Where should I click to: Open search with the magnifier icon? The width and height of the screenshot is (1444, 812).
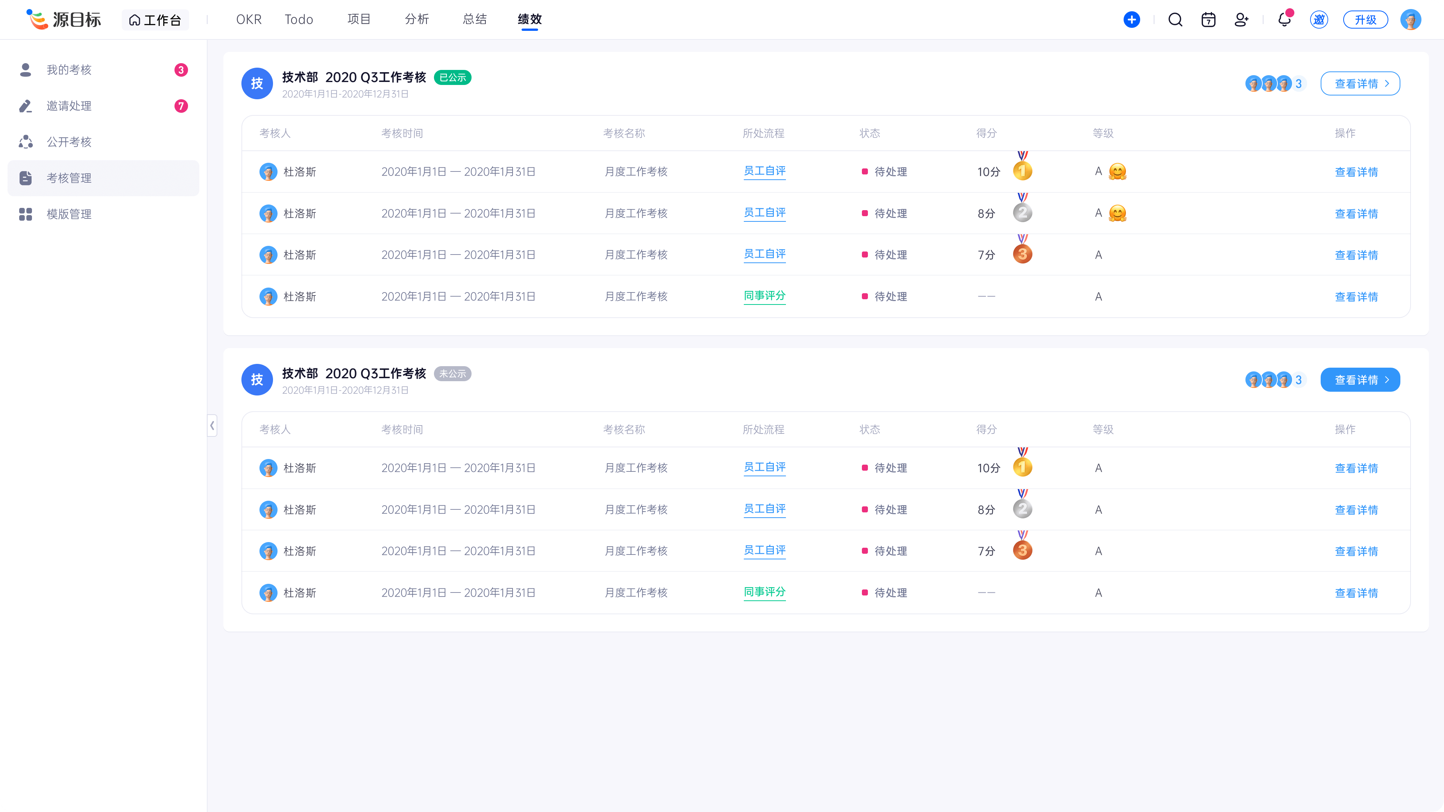click(x=1175, y=20)
